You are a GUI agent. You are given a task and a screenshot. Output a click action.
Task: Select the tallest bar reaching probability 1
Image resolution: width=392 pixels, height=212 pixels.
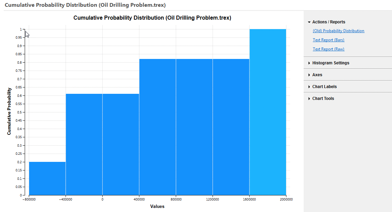point(267,112)
